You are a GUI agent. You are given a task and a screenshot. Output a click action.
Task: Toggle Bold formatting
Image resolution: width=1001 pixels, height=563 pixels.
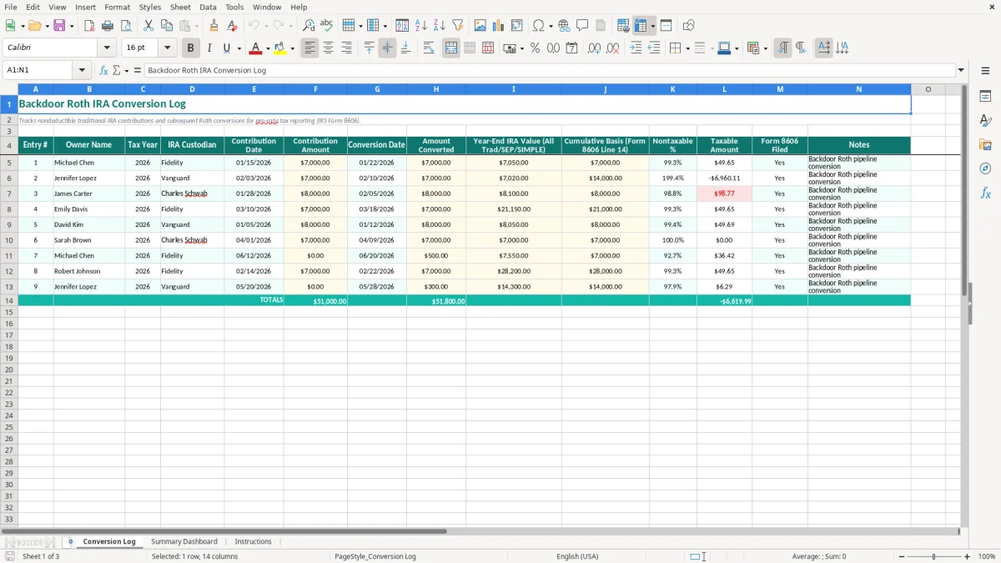(x=191, y=48)
